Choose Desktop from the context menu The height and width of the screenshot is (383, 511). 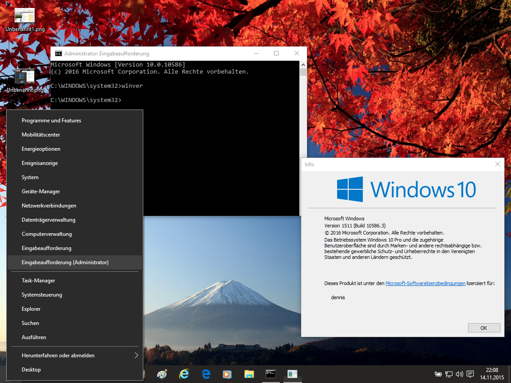(75, 370)
